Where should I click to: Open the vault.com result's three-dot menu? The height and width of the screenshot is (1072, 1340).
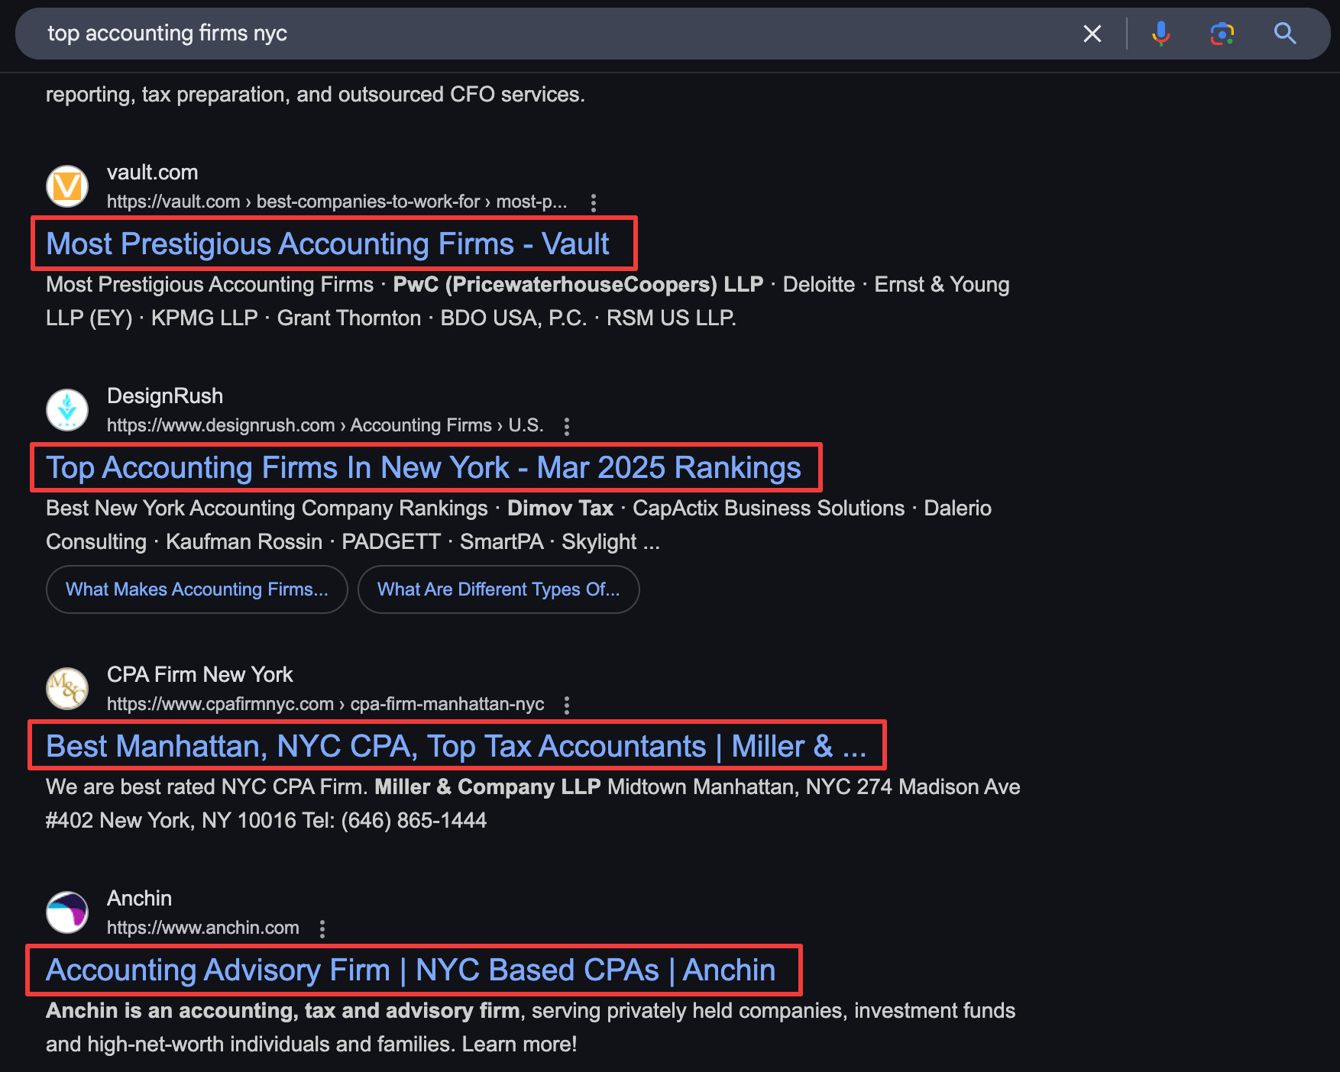[594, 202]
